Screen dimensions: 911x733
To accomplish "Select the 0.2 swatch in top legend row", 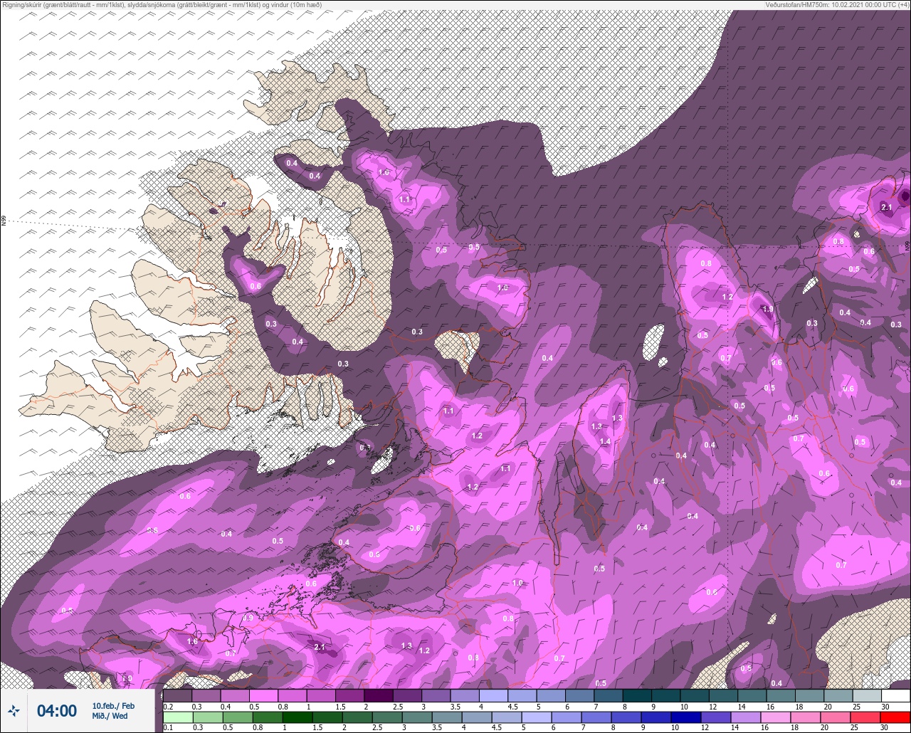I will [177, 695].
